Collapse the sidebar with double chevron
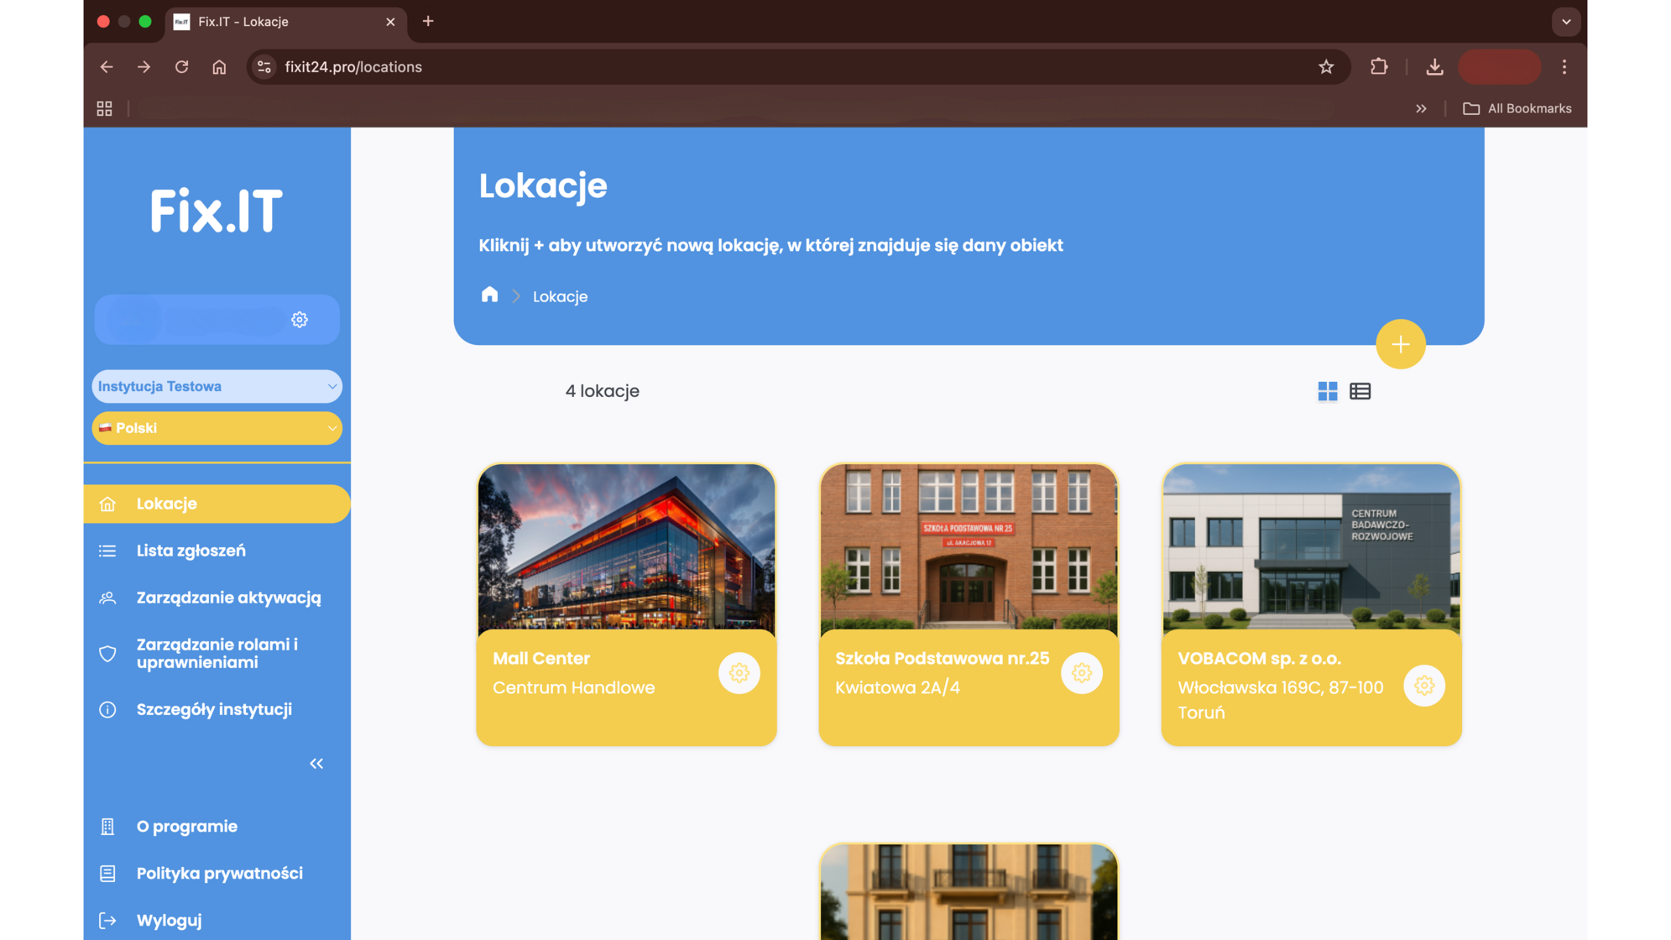Screen dimensions: 1671x940 [317, 764]
